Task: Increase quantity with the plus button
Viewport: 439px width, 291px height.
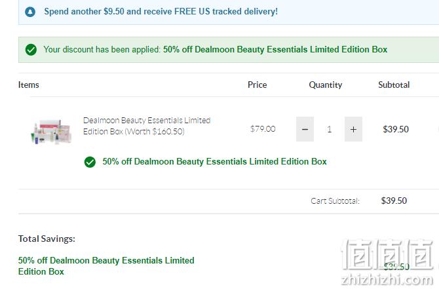Action: [x=353, y=129]
